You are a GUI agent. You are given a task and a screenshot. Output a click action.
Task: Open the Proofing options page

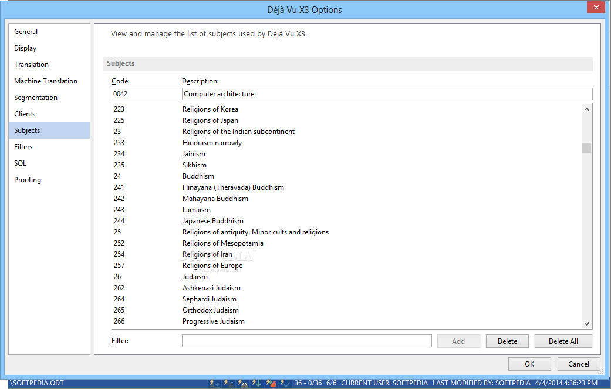tap(49, 179)
